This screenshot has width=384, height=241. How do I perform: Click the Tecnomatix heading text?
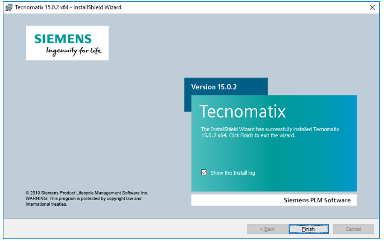[243, 112]
